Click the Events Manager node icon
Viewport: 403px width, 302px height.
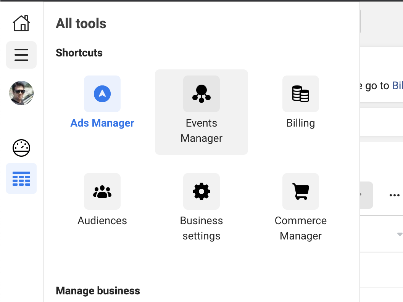(201, 94)
